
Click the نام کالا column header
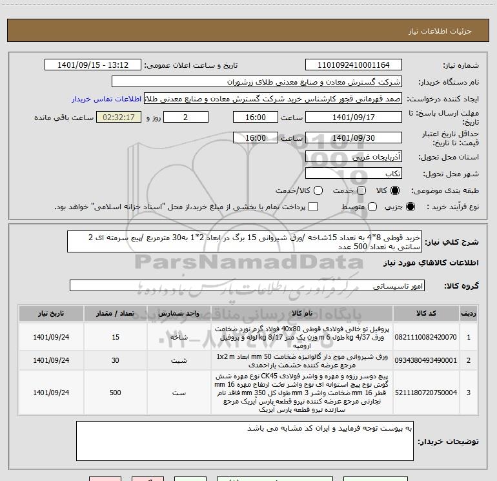(302, 313)
